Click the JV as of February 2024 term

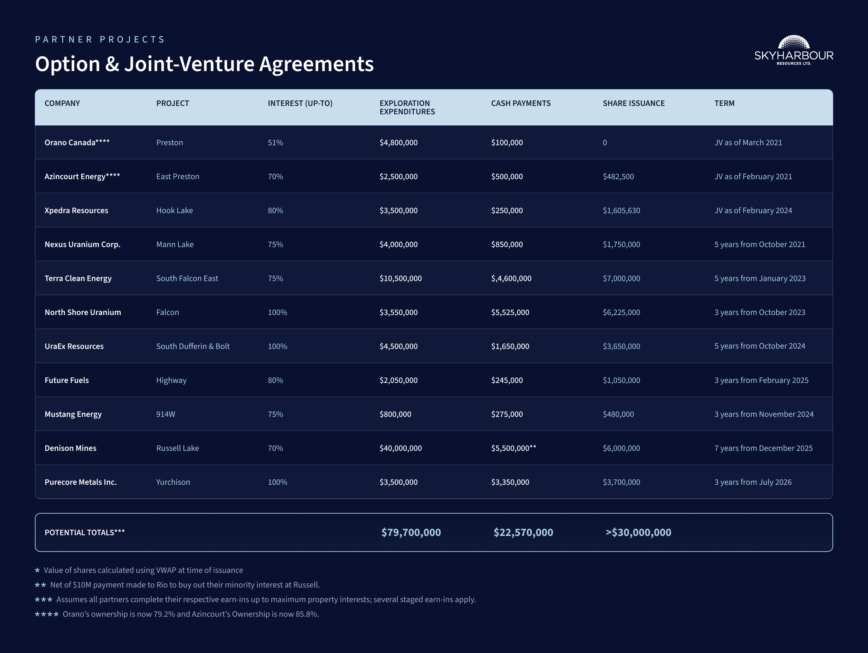[x=753, y=210]
